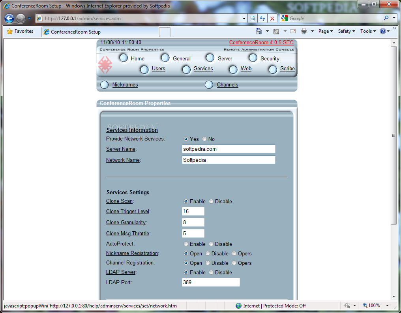Click the red Stop loading icon
Viewport: 401px width, 313px height.
tap(272, 19)
